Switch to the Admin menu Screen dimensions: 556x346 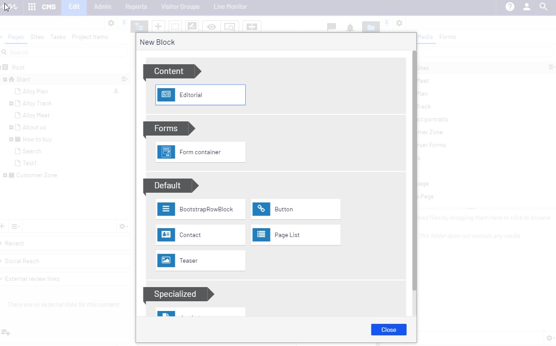click(x=103, y=7)
